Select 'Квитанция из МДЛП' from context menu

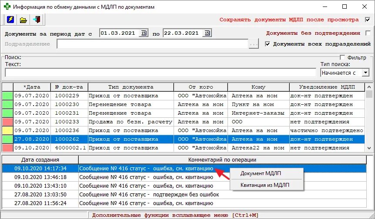[x=265, y=185]
